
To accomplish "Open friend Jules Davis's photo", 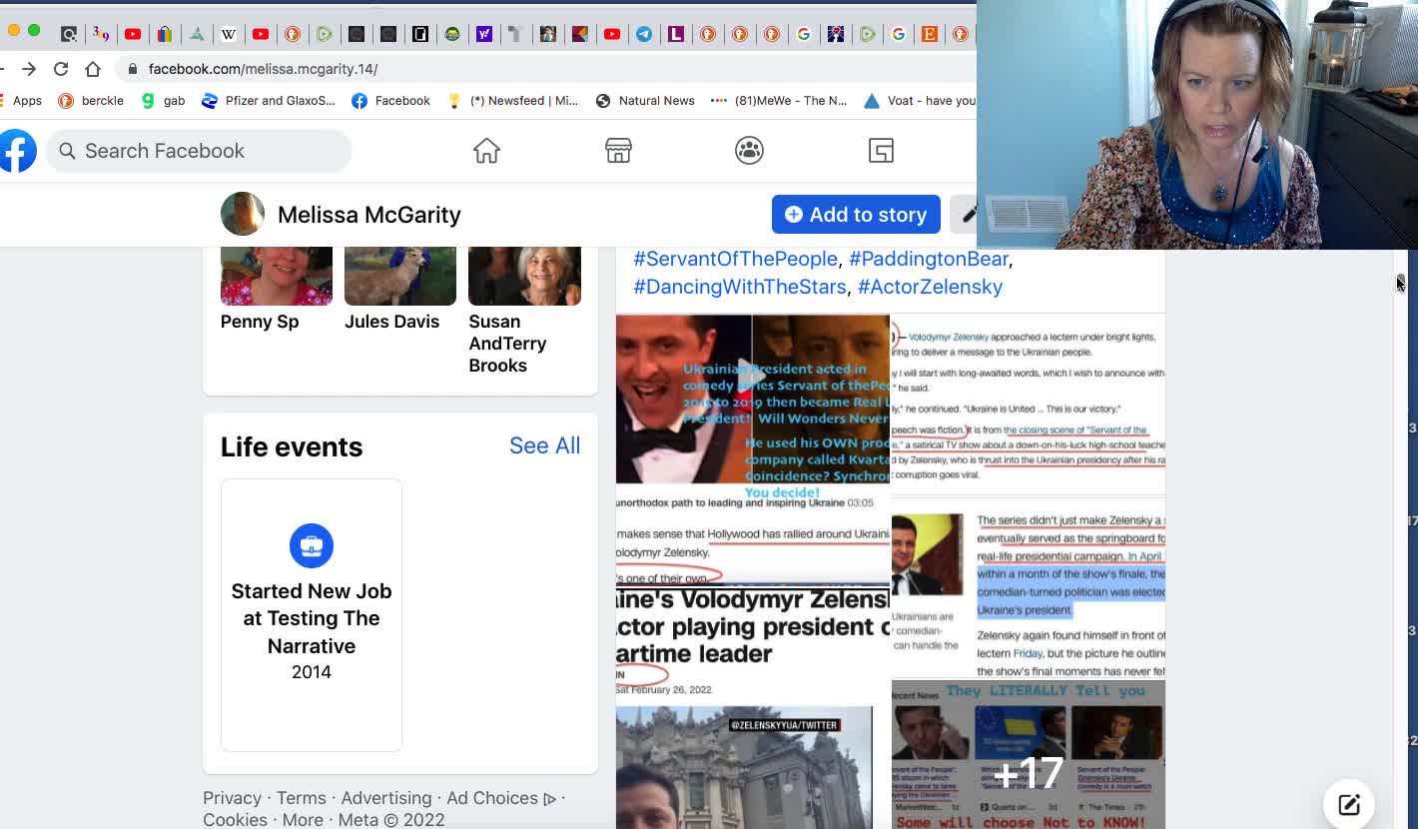I will point(400,276).
